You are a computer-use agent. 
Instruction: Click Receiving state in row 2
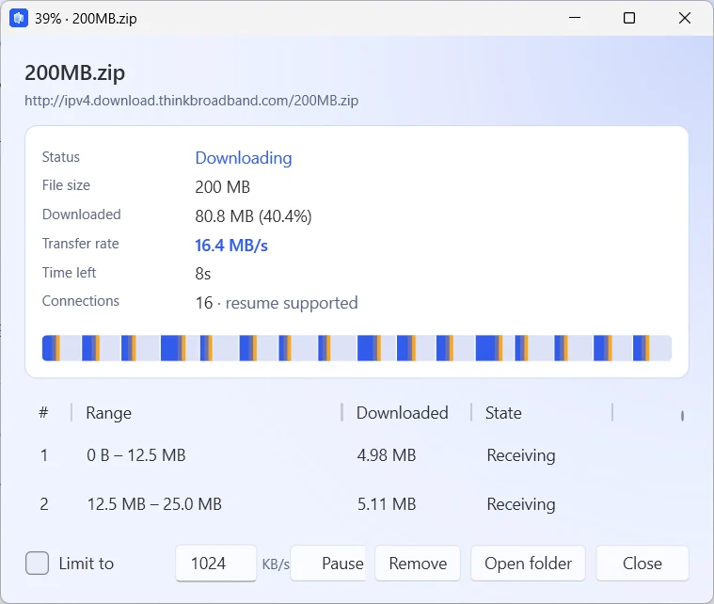[x=521, y=503]
